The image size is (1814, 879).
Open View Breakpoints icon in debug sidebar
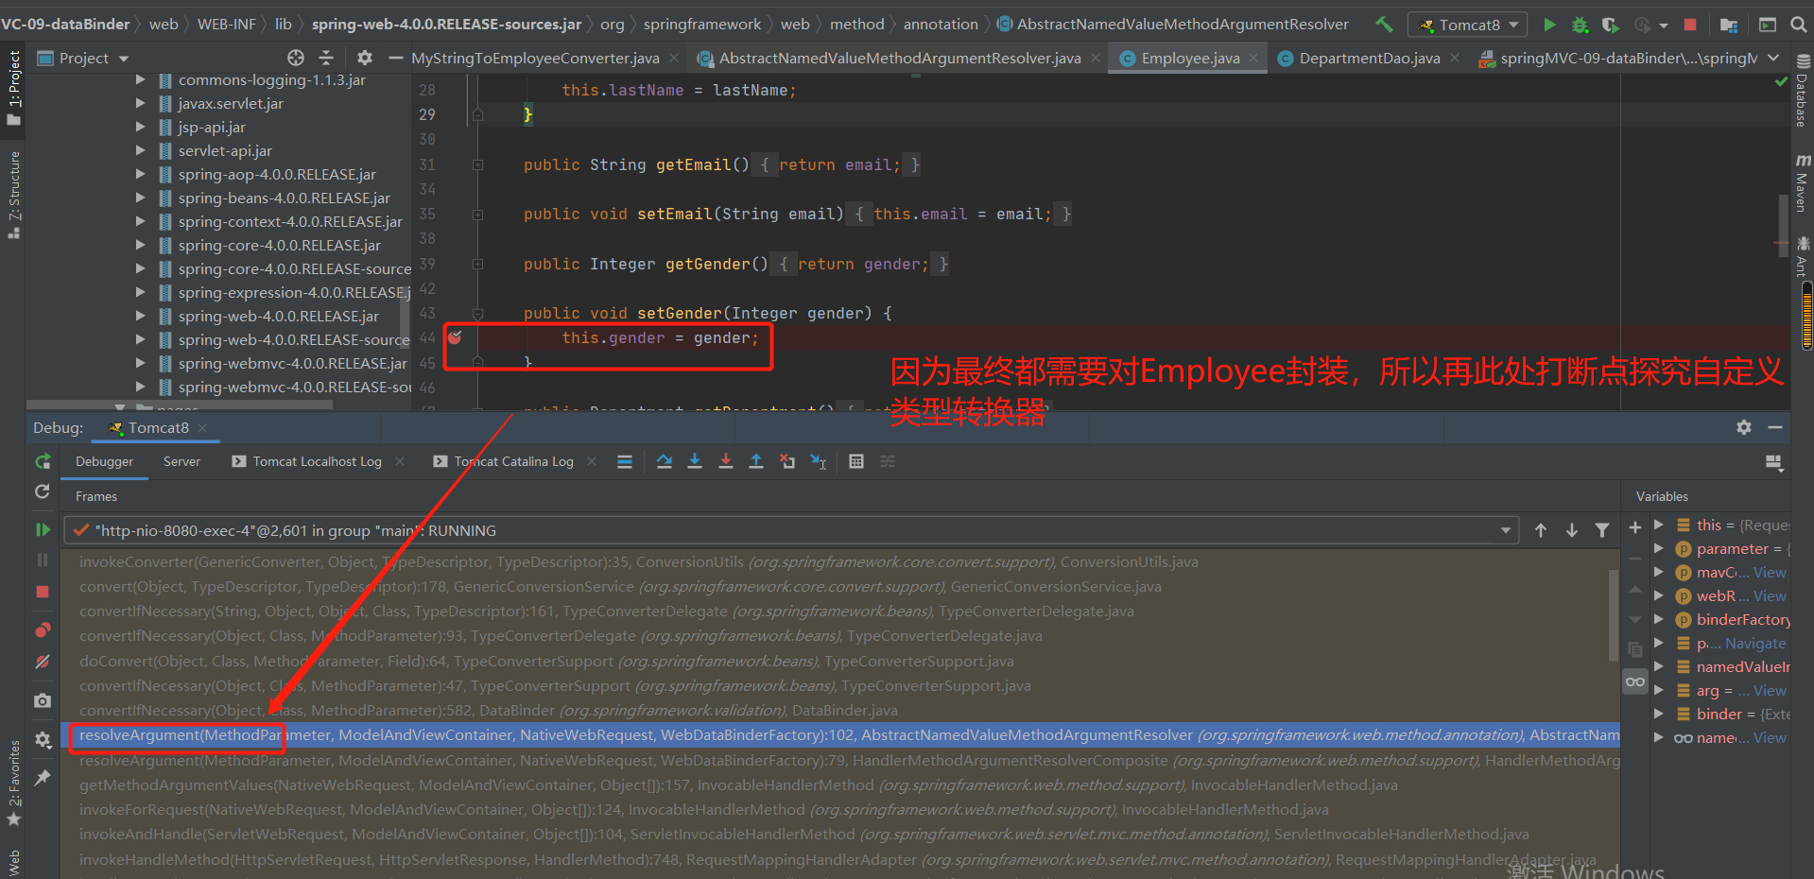43,630
